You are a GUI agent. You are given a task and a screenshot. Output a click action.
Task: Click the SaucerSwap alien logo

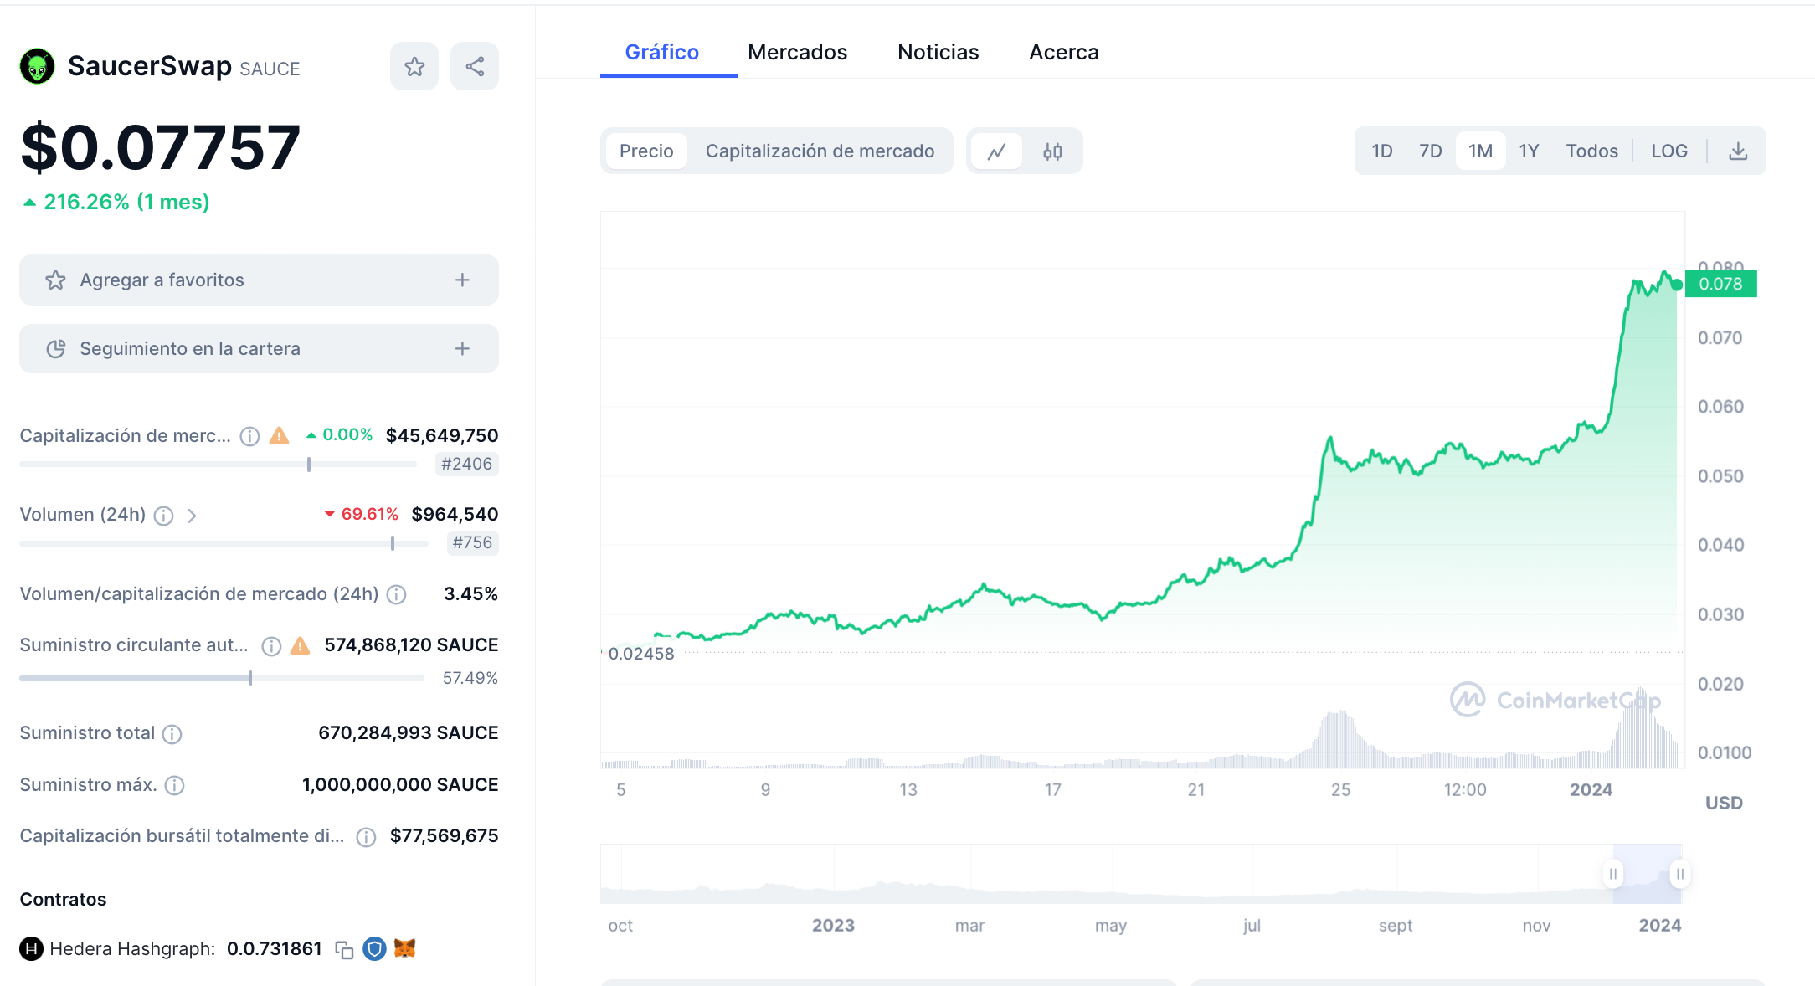(x=38, y=66)
